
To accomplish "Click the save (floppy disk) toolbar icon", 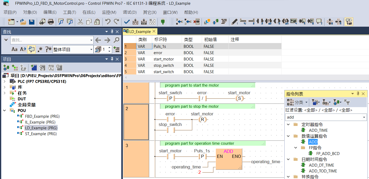I will click(32, 22).
